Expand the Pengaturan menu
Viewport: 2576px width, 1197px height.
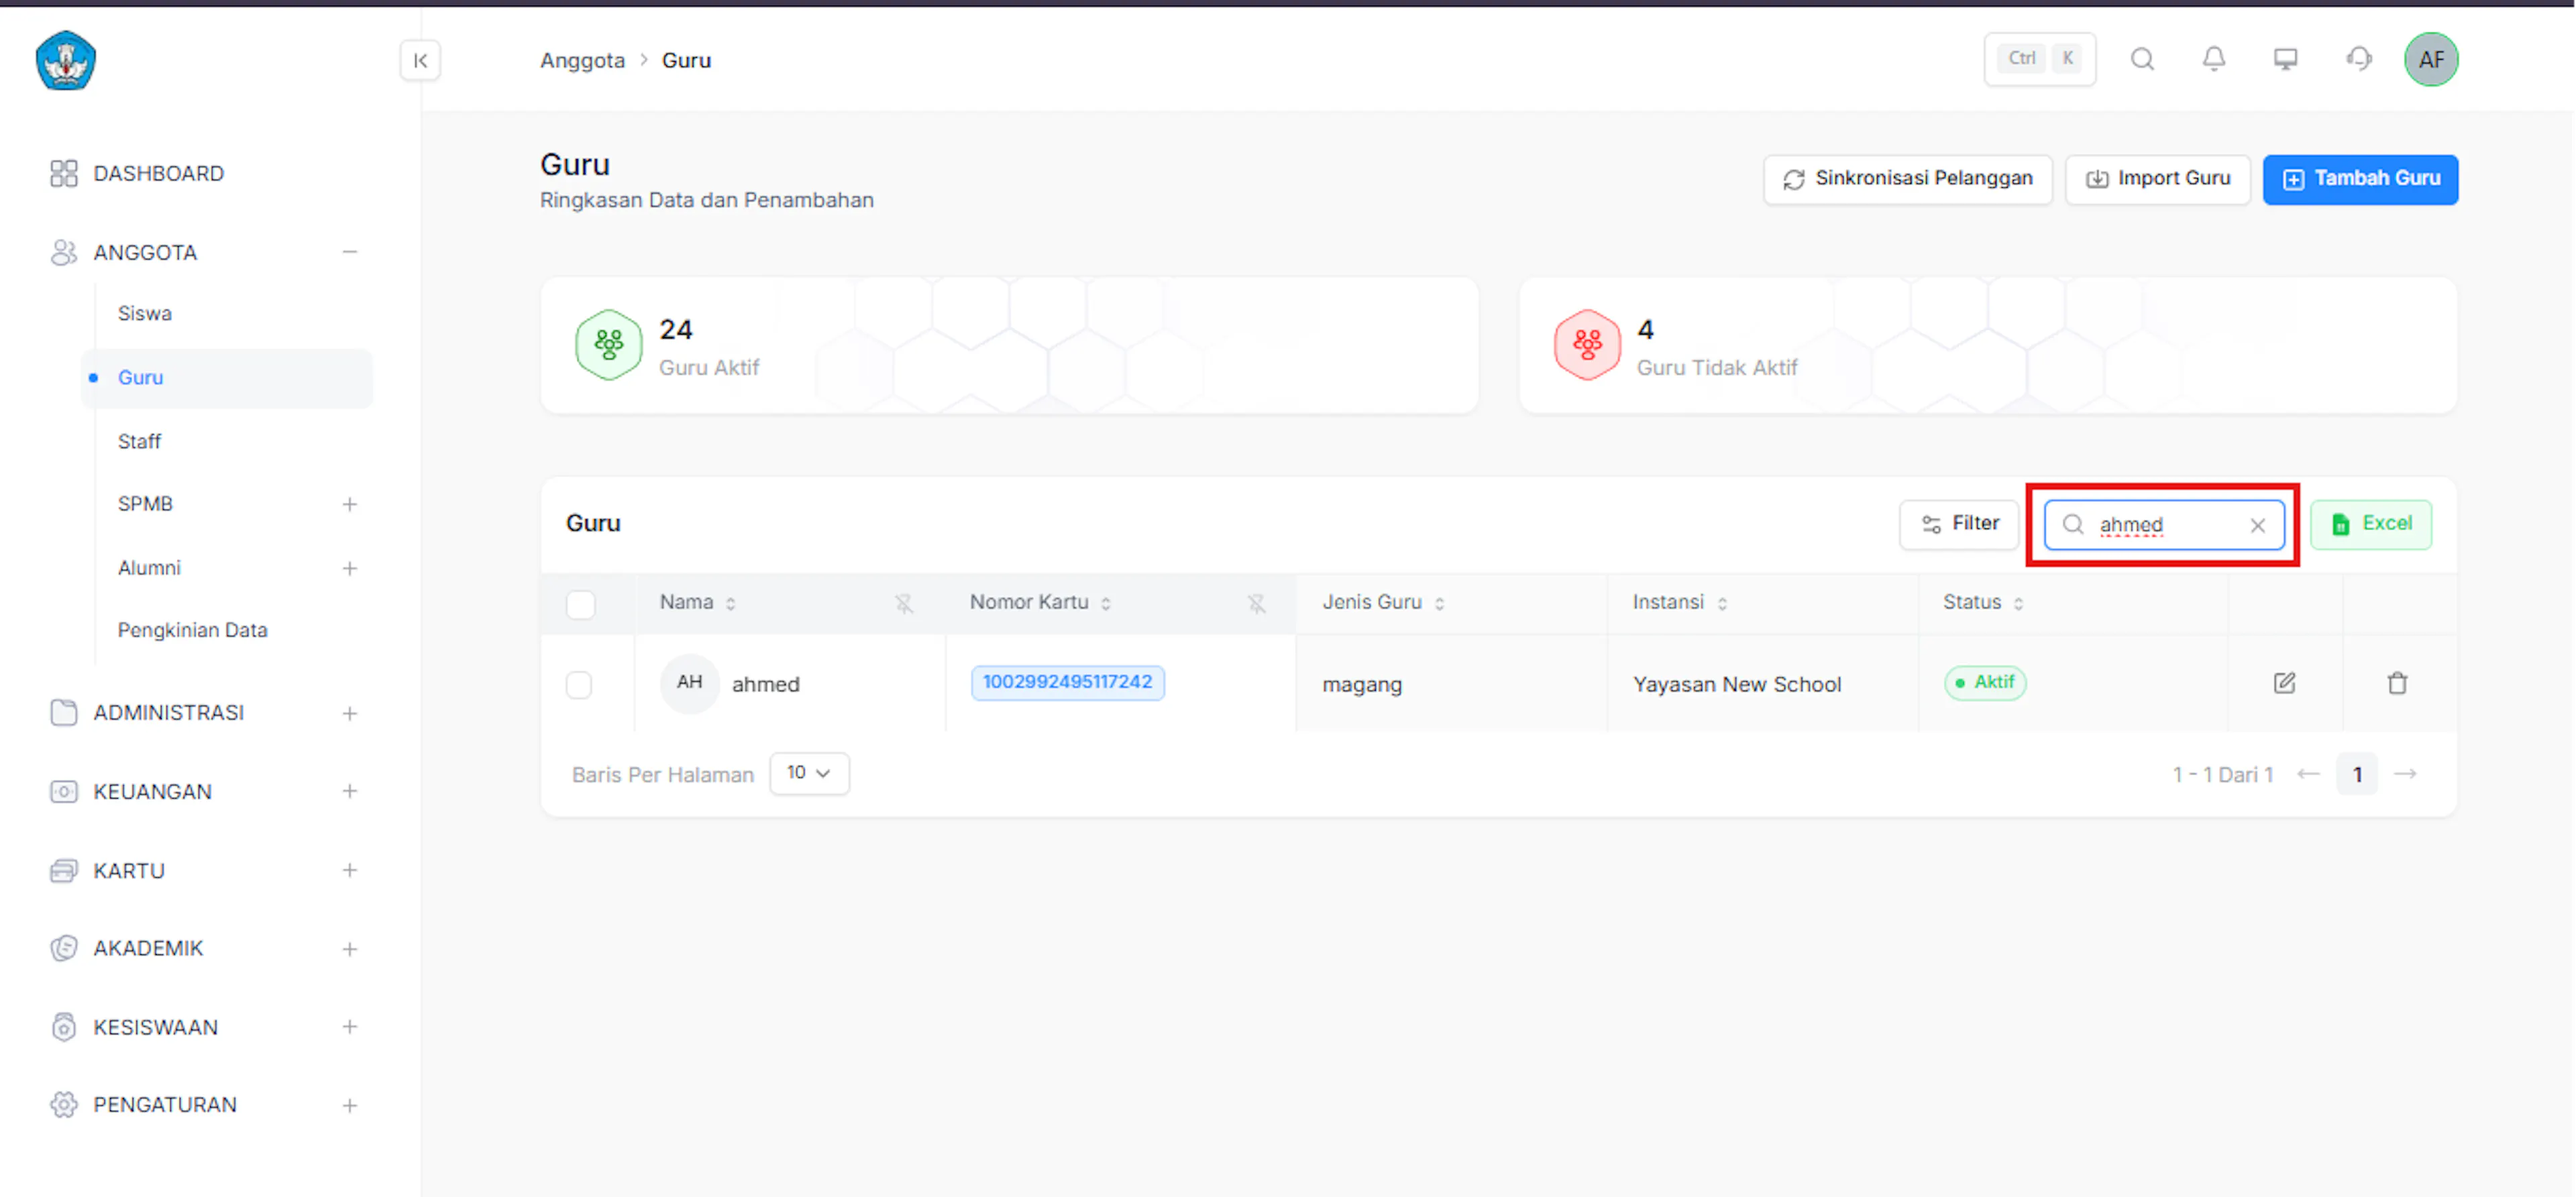[349, 1106]
